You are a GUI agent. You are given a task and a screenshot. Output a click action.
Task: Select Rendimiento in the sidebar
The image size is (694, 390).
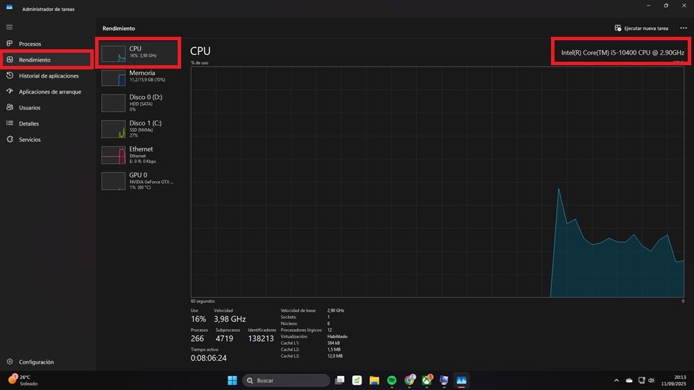pyautogui.click(x=47, y=60)
